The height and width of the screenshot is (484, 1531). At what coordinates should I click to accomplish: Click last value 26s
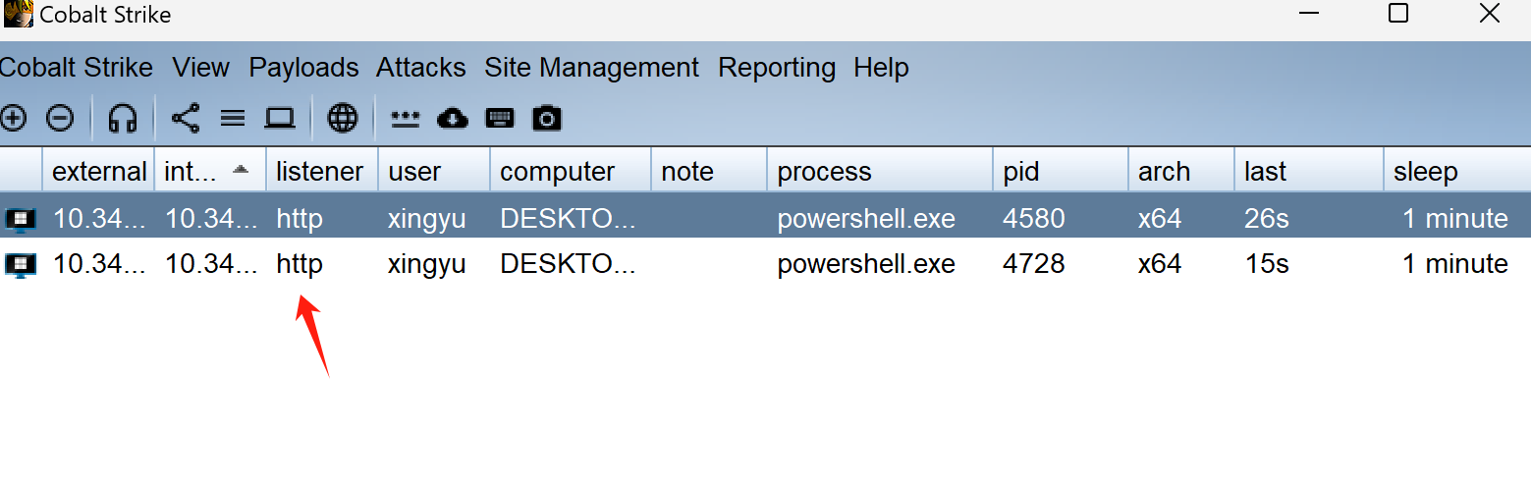[1266, 219]
